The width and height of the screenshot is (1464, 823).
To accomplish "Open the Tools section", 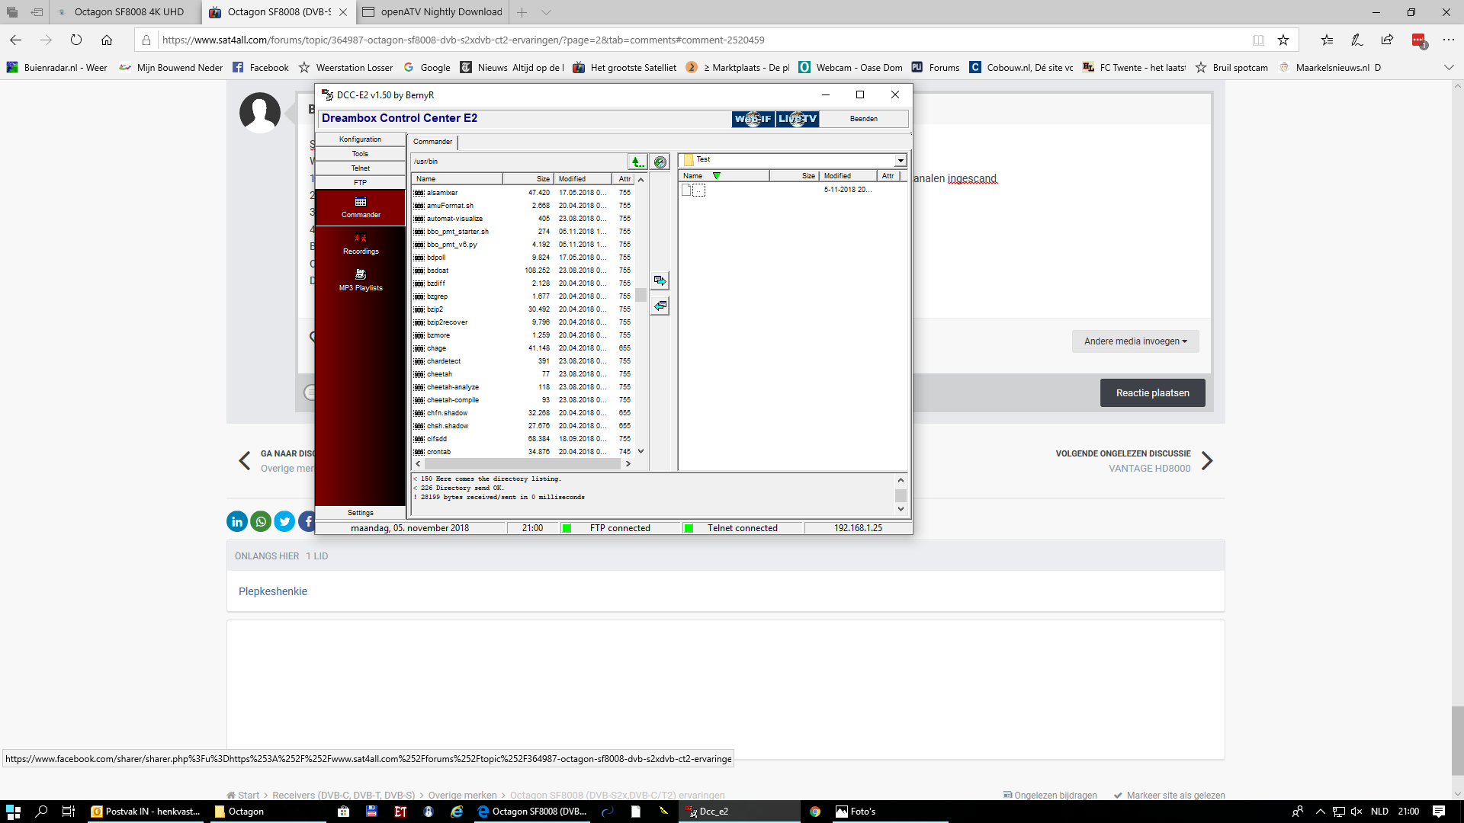I will [360, 154].
